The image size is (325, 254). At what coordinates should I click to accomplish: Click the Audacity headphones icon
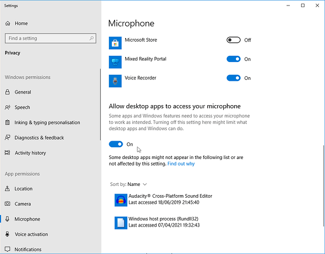[x=121, y=200]
